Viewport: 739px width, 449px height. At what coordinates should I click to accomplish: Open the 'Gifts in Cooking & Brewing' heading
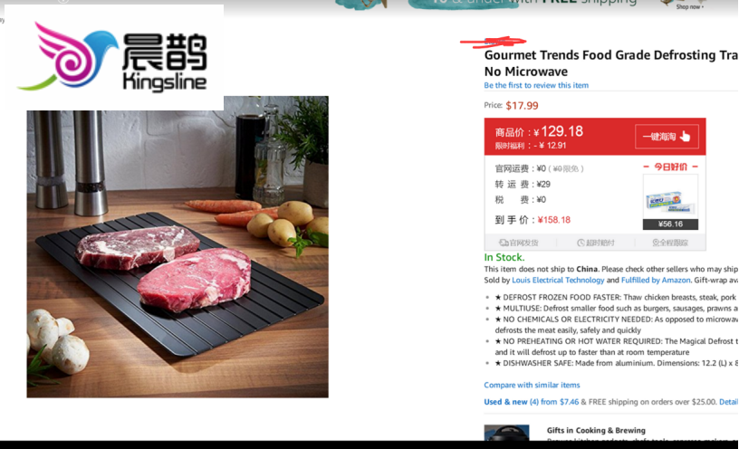point(596,430)
